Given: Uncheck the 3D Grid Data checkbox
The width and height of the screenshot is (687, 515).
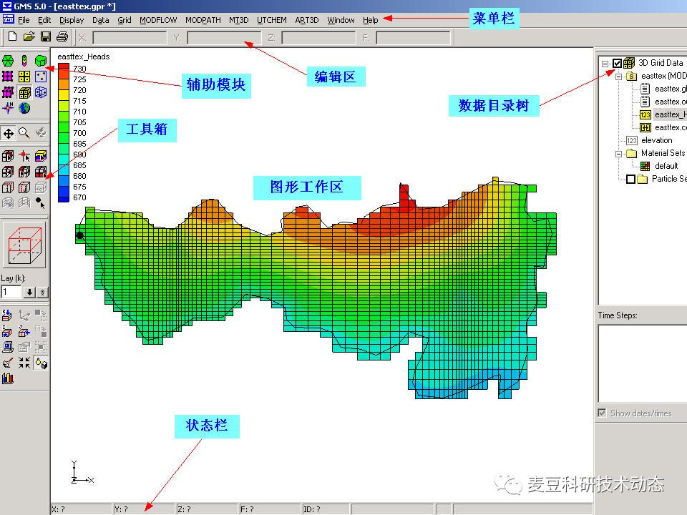Looking at the screenshot, I should coord(618,63).
